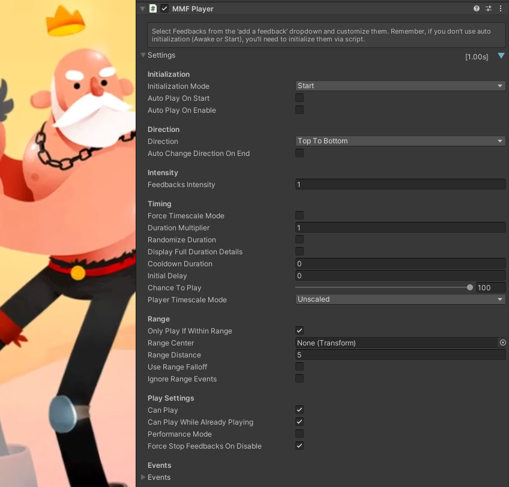The image size is (509, 487).
Task: Adjust the Chance To Play slider handle
Action: click(469, 287)
